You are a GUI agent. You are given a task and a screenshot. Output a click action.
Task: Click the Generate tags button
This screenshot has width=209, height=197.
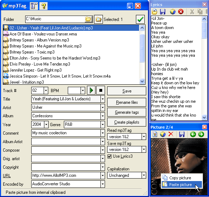click(127, 112)
